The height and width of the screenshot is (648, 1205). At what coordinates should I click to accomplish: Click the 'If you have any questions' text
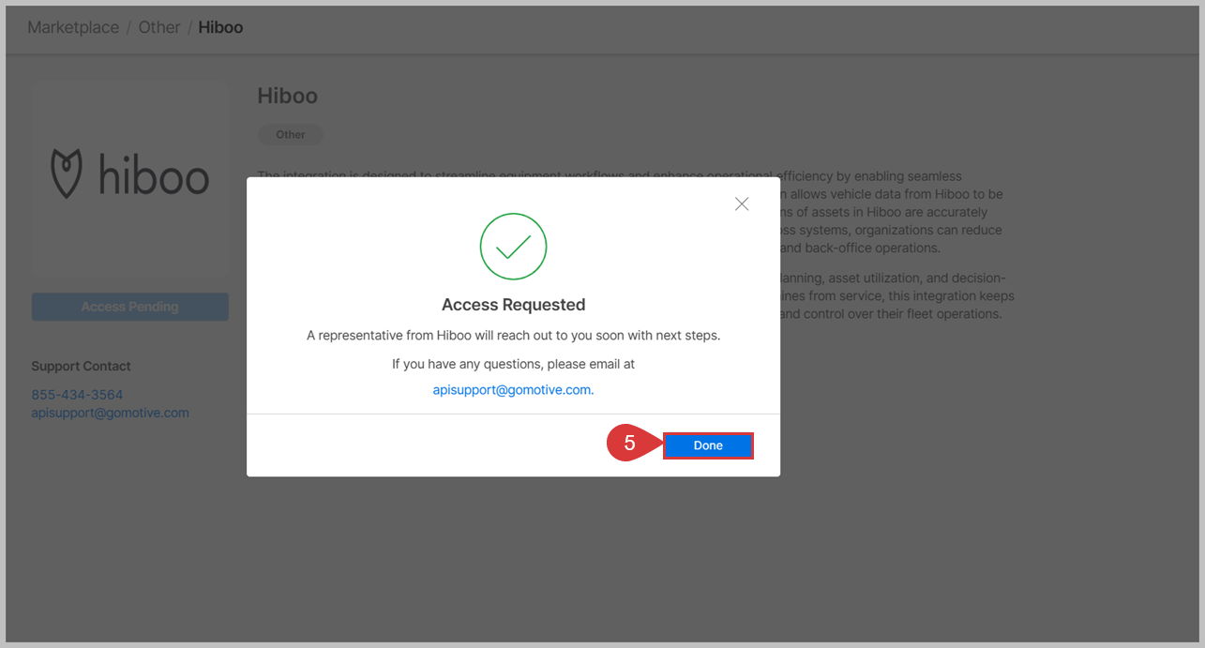click(513, 363)
